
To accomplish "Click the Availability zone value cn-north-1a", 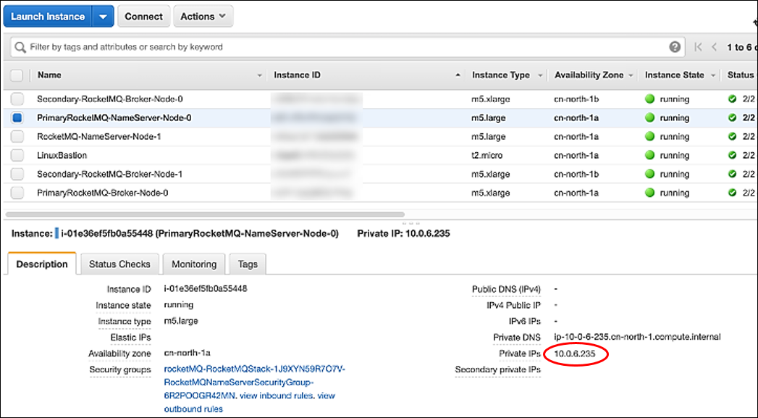I will tap(187, 353).
